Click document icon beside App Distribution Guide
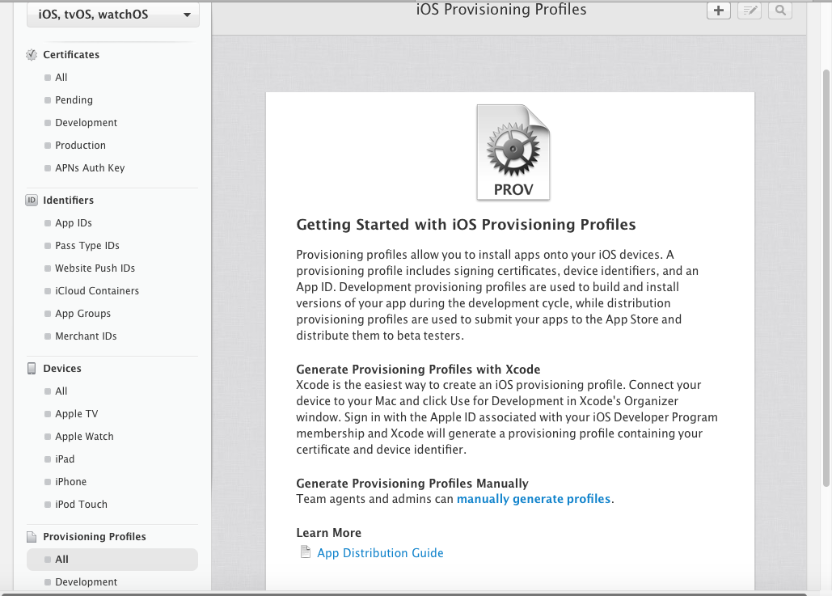 305,552
